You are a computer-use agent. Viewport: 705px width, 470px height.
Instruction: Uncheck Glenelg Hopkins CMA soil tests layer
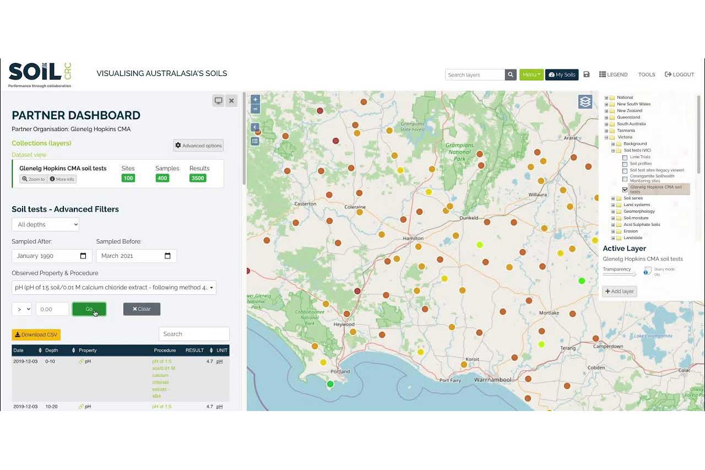[x=625, y=190]
